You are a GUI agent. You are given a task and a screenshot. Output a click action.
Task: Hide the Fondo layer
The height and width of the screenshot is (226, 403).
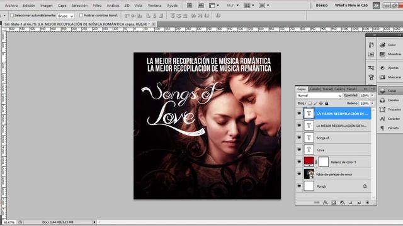click(x=299, y=186)
